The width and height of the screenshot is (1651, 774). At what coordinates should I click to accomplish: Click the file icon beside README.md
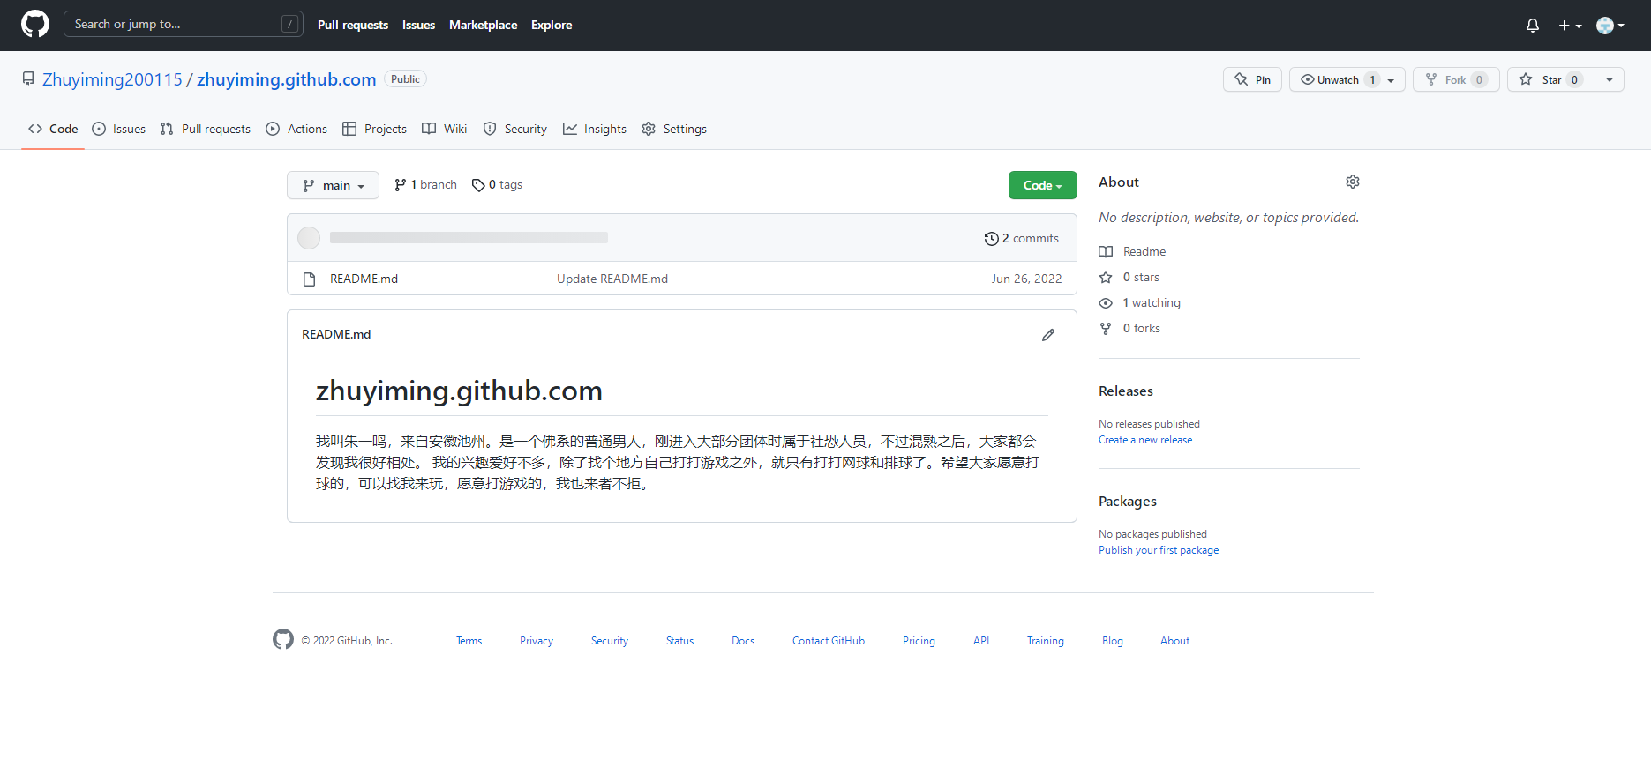pos(309,279)
